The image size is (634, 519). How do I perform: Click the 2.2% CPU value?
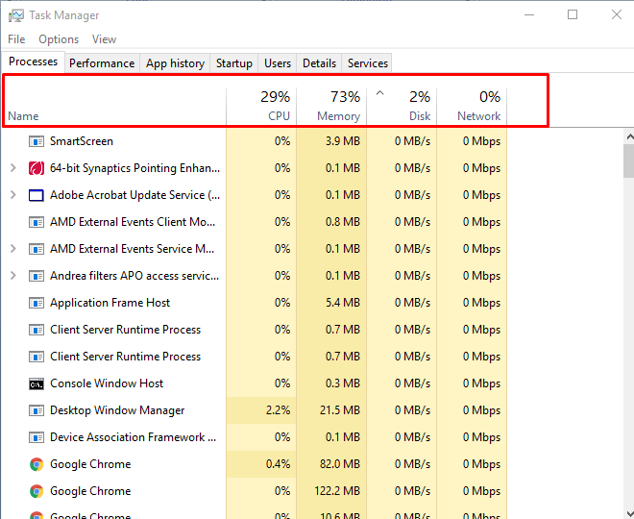tap(279, 410)
